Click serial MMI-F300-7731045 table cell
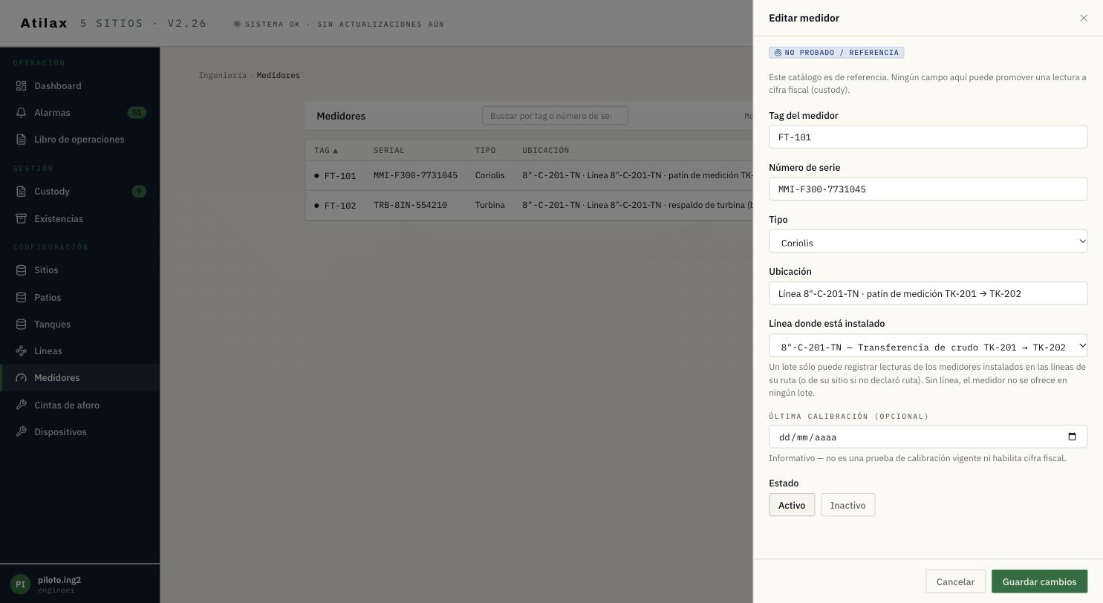The width and height of the screenshot is (1103, 603). pyautogui.click(x=415, y=175)
